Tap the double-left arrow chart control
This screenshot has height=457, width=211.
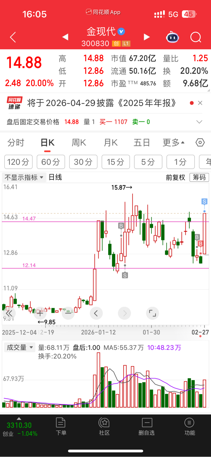point(9,313)
